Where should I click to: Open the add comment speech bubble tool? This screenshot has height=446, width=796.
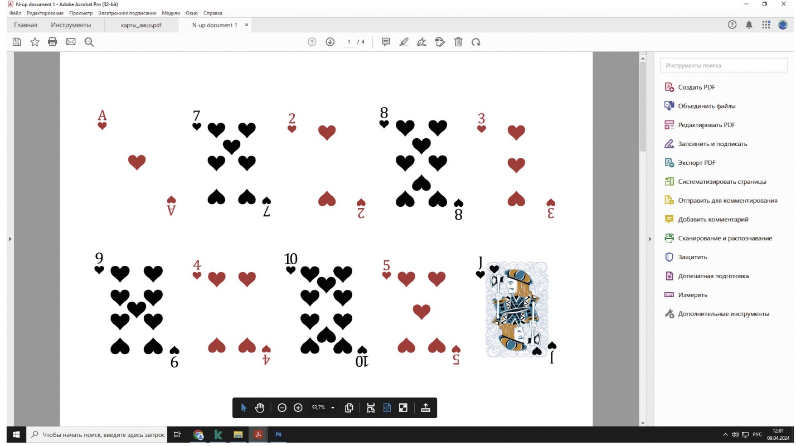pos(385,42)
